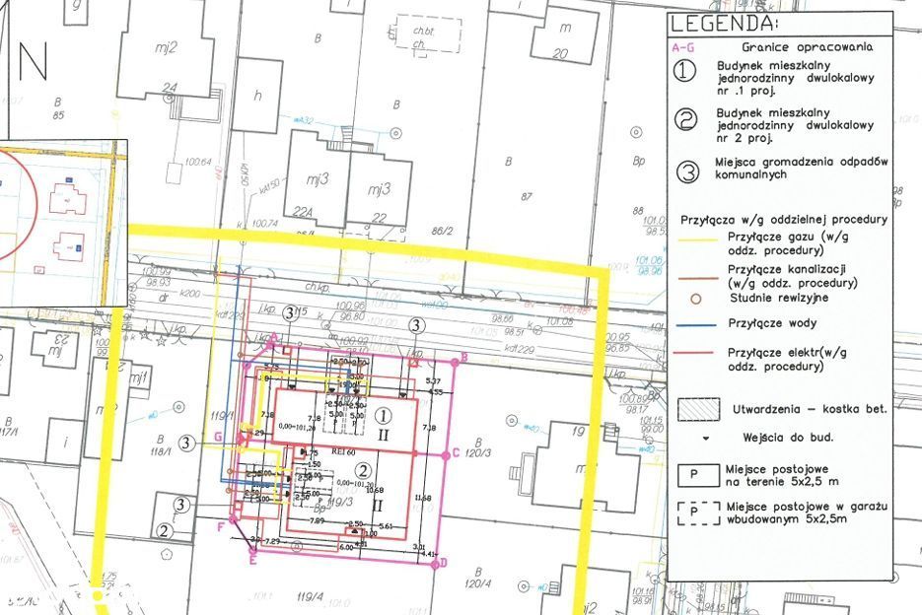Click the 119/4 parcel number

(310, 597)
